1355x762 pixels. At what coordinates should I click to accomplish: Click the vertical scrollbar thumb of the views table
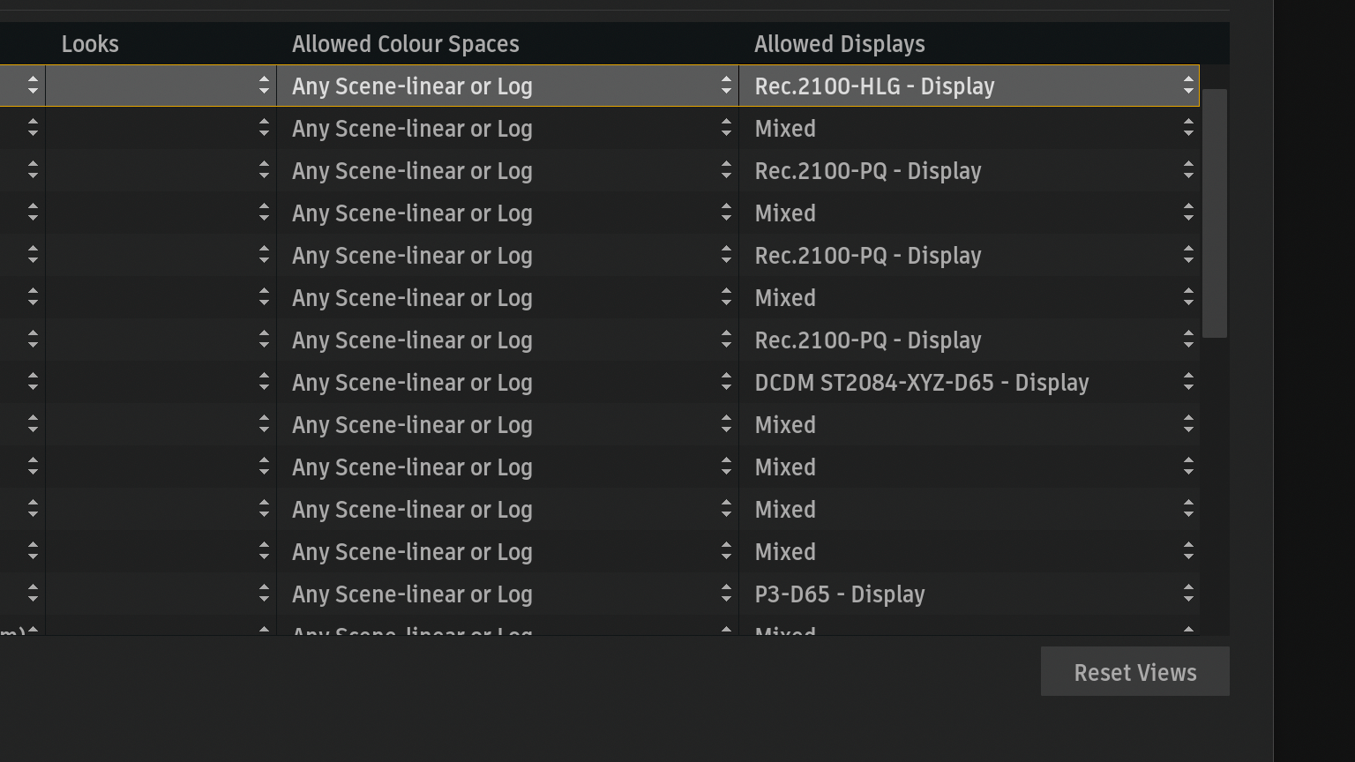point(1215,213)
